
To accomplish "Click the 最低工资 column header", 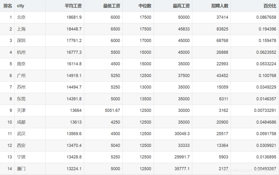I will [x=112, y=6].
